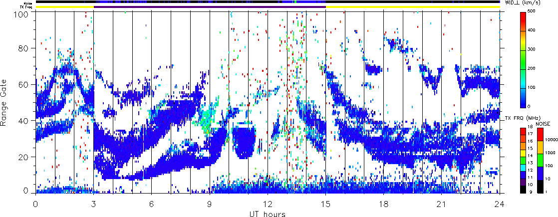Click the "10000" label on NOISE legend
This screenshot has height=217, width=558.
coord(552,141)
